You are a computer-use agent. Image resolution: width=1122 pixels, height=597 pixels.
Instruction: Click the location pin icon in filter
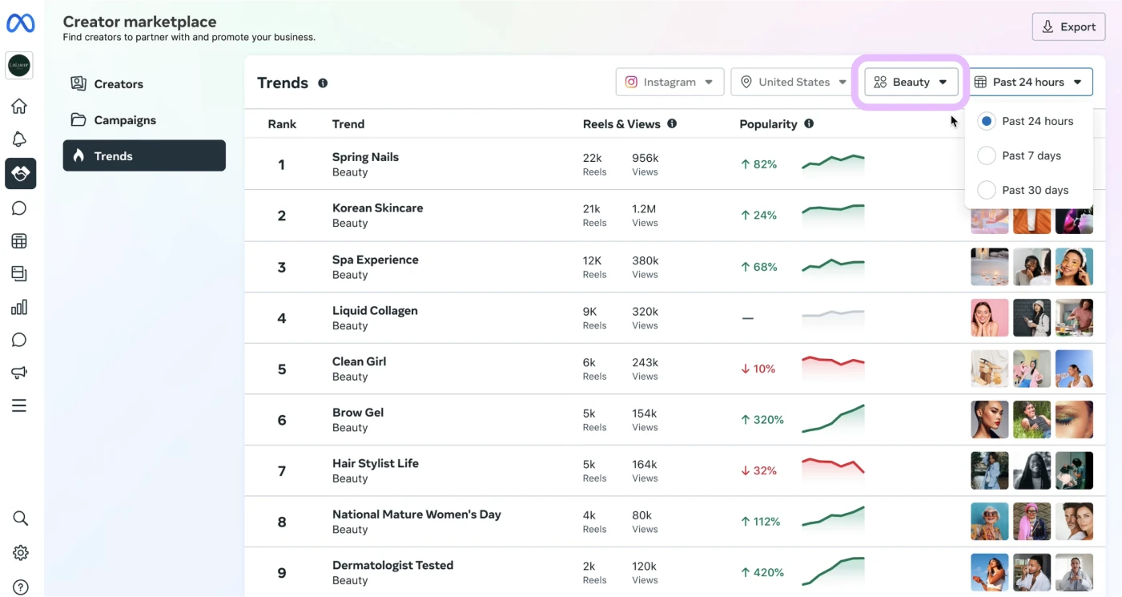[746, 82]
